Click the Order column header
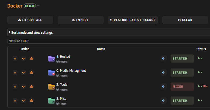This screenshot has height=110, width=210. (25, 49)
